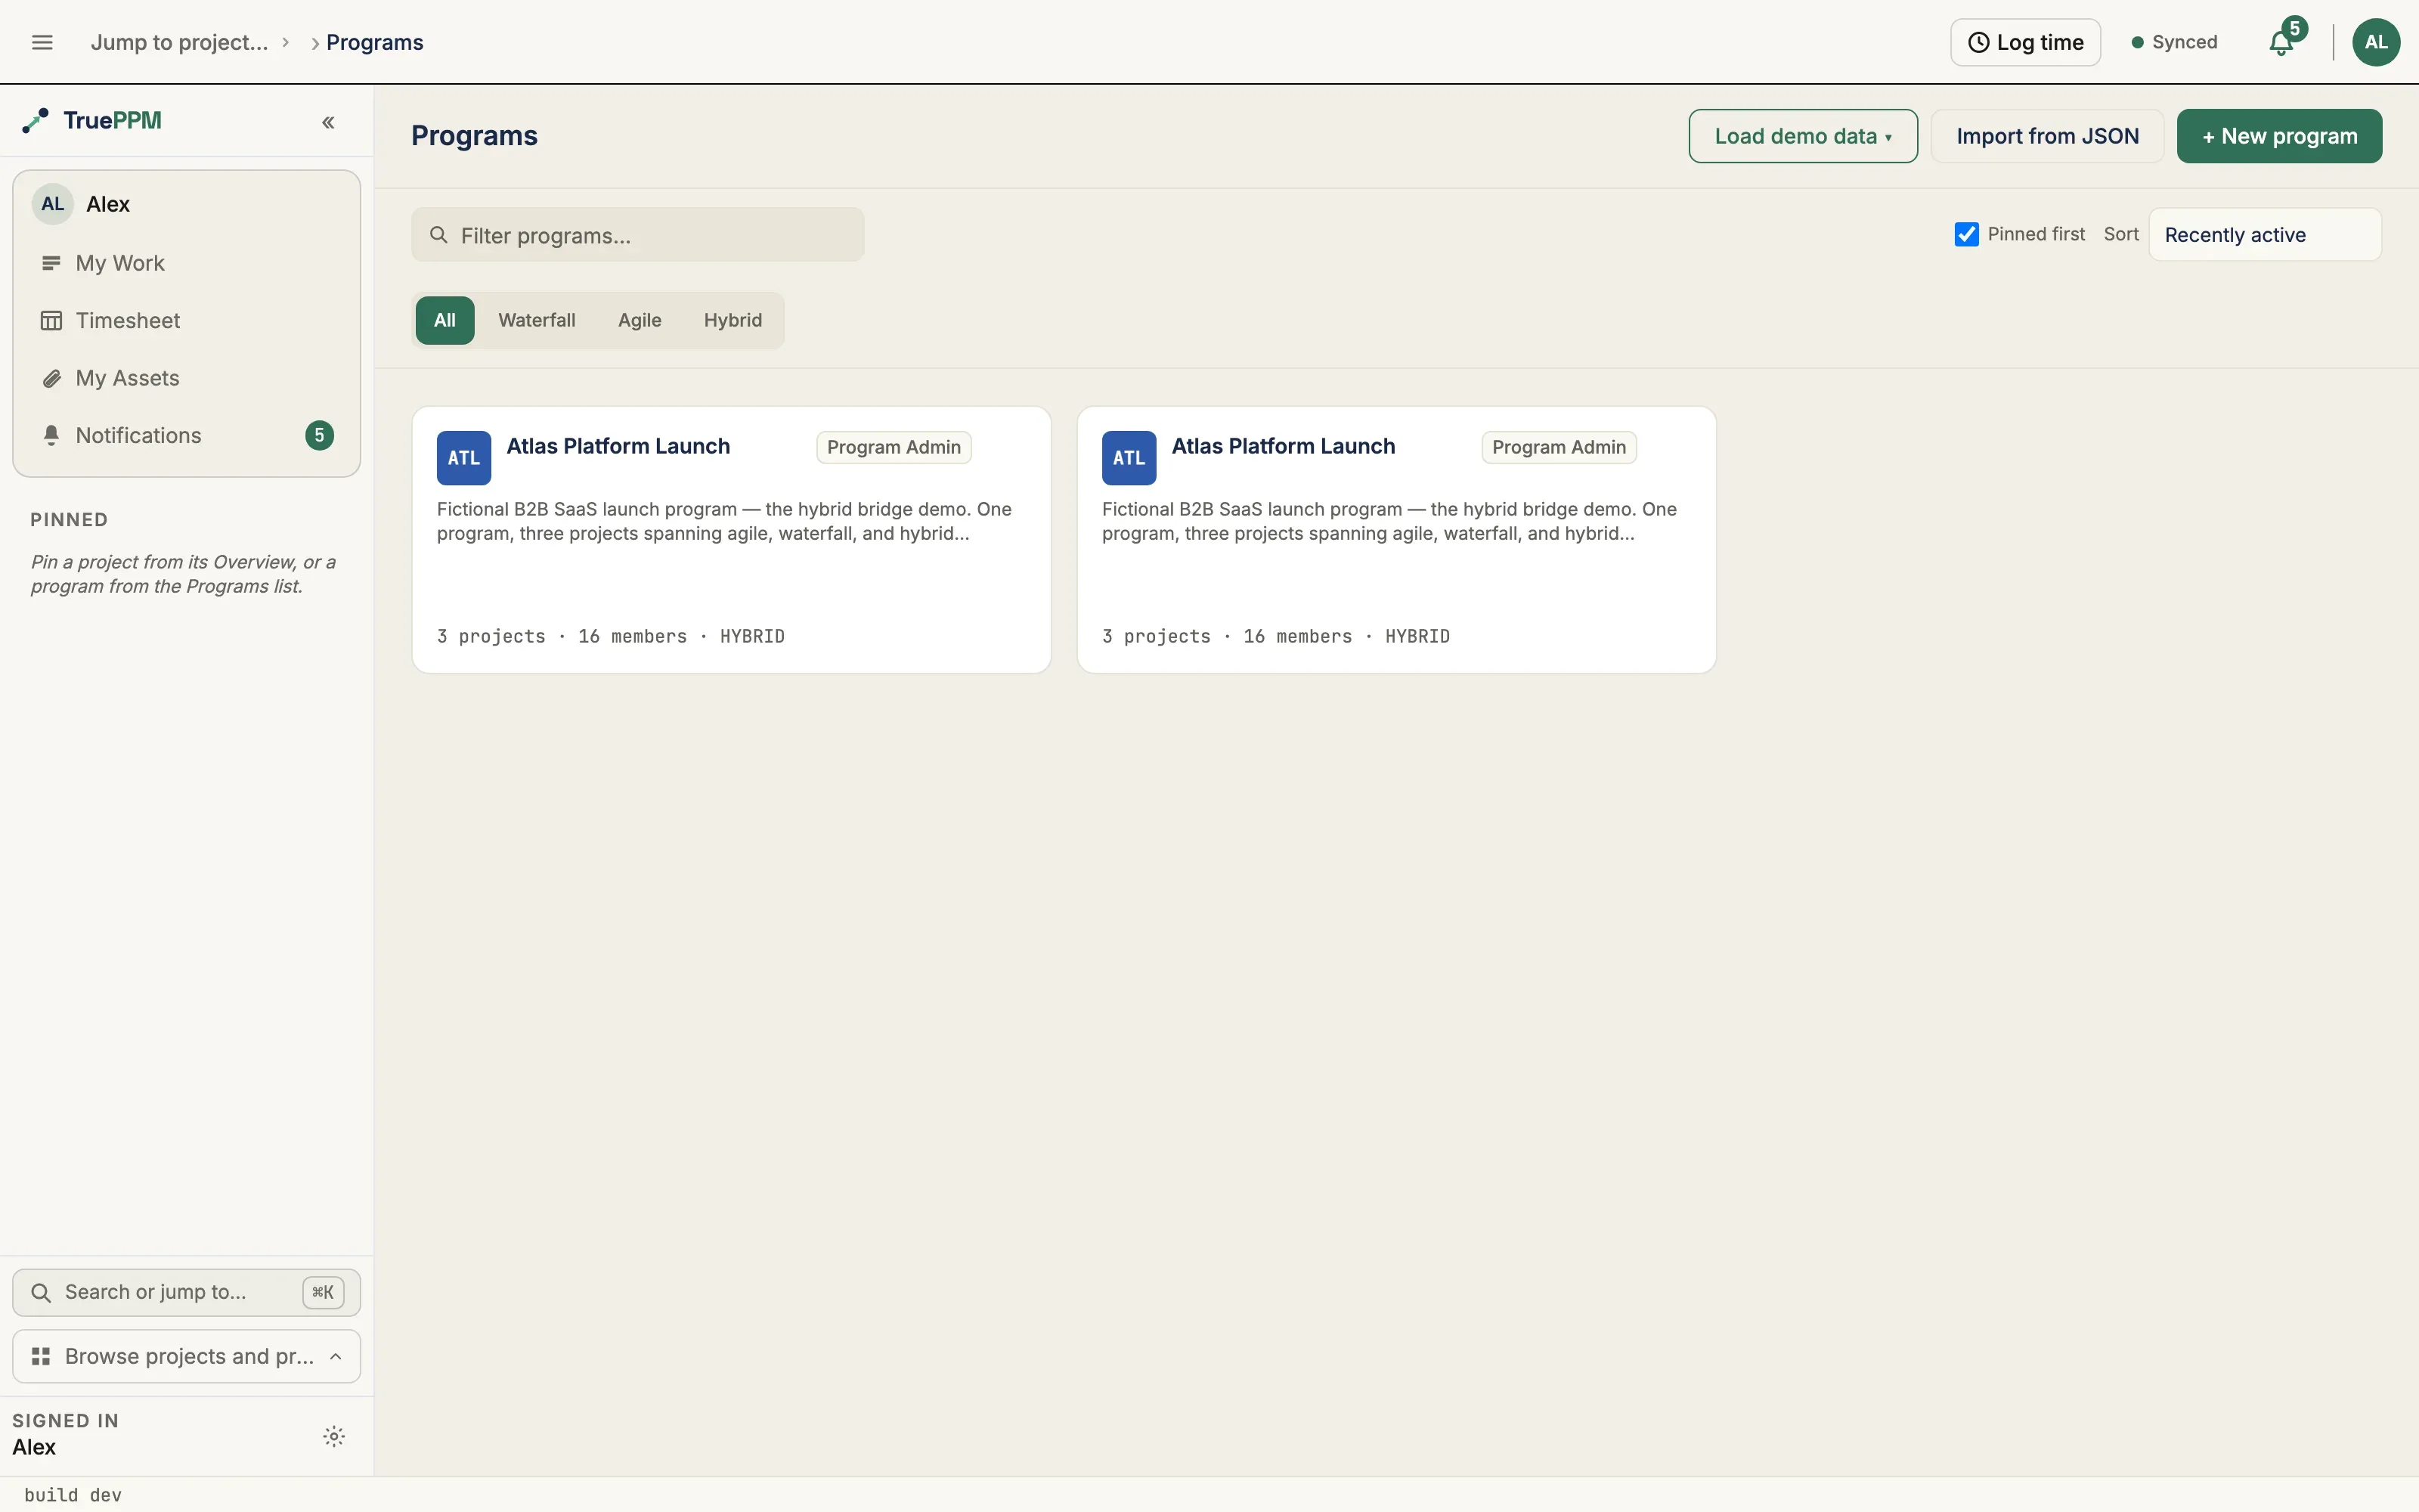Collapse the sidebar with the double chevron
Viewport: 2419px width, 1512px height.
[x=328, y=122]
